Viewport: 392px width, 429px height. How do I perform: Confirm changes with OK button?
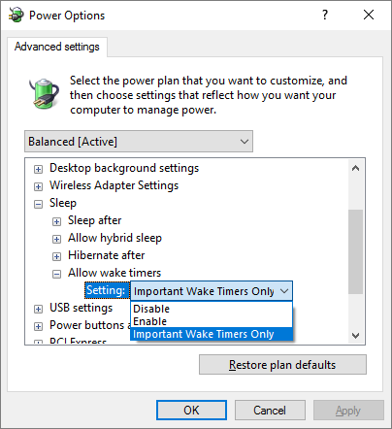(x=191, y=411)
